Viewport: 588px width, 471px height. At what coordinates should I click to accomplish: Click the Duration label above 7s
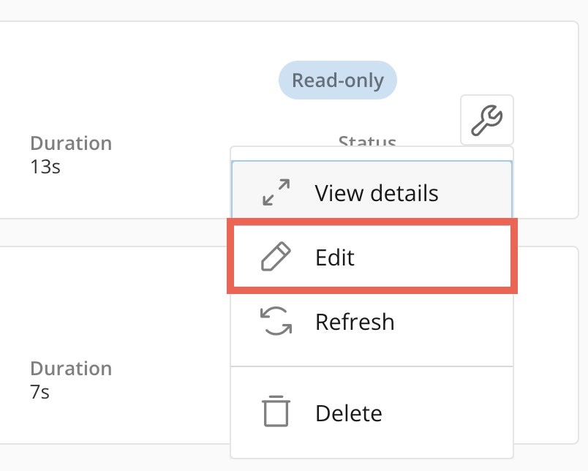[x=71, y=369]
